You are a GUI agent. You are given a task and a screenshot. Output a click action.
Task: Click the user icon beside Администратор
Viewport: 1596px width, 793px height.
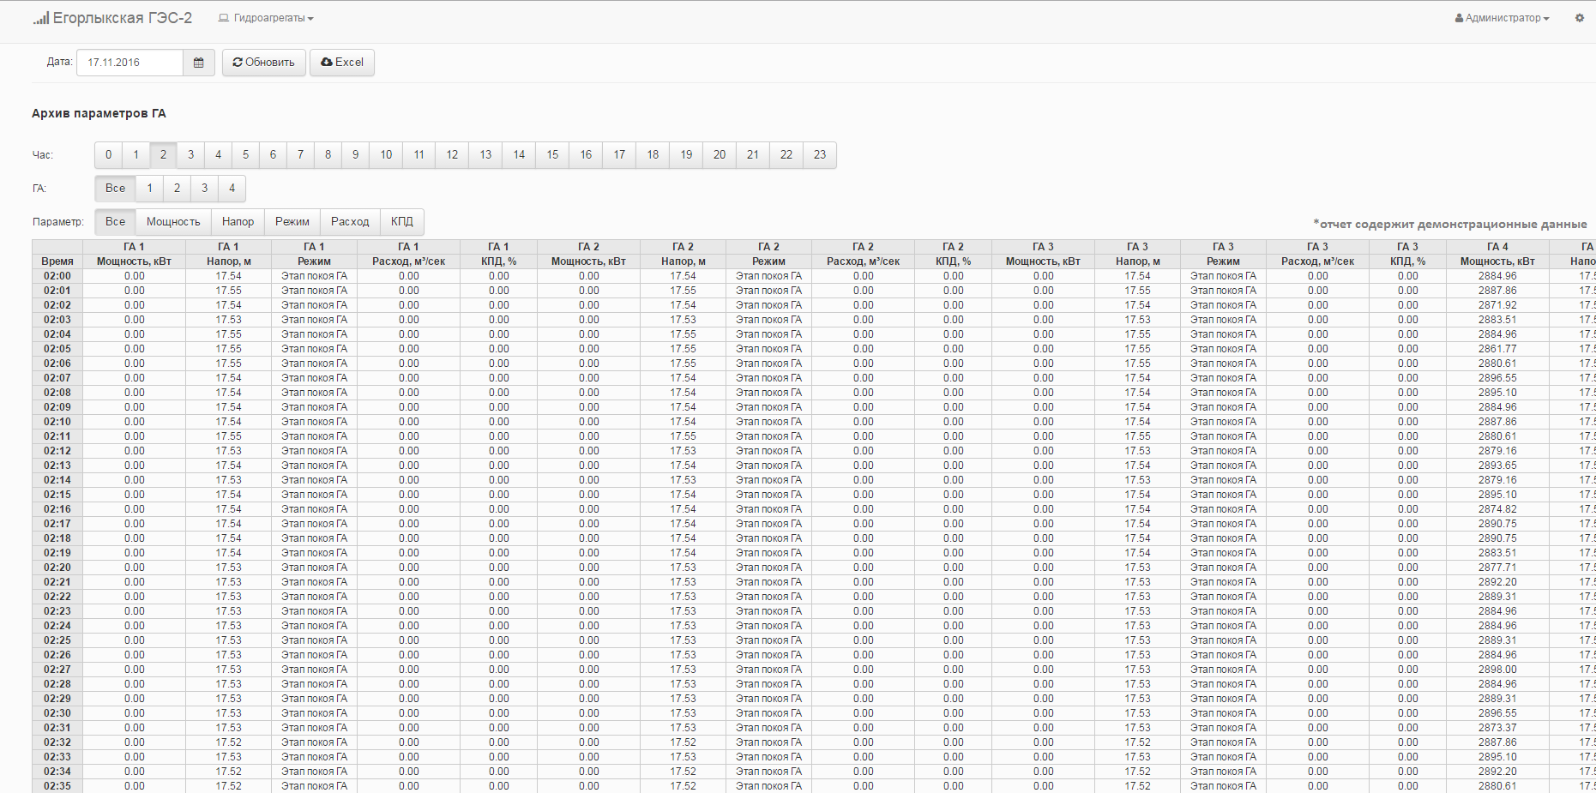1459,18
